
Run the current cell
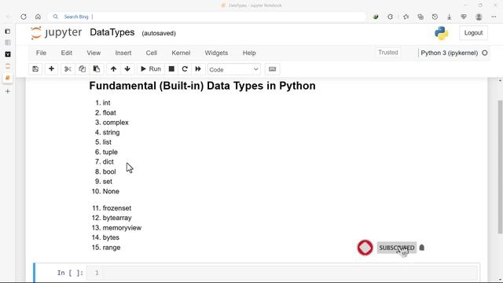click(x=151, y=69)
